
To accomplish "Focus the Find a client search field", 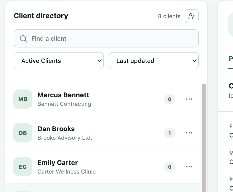I will (106, 39).
